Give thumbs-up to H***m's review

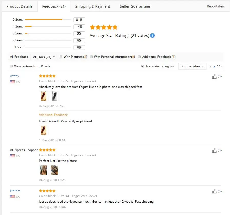pos(214,191)
